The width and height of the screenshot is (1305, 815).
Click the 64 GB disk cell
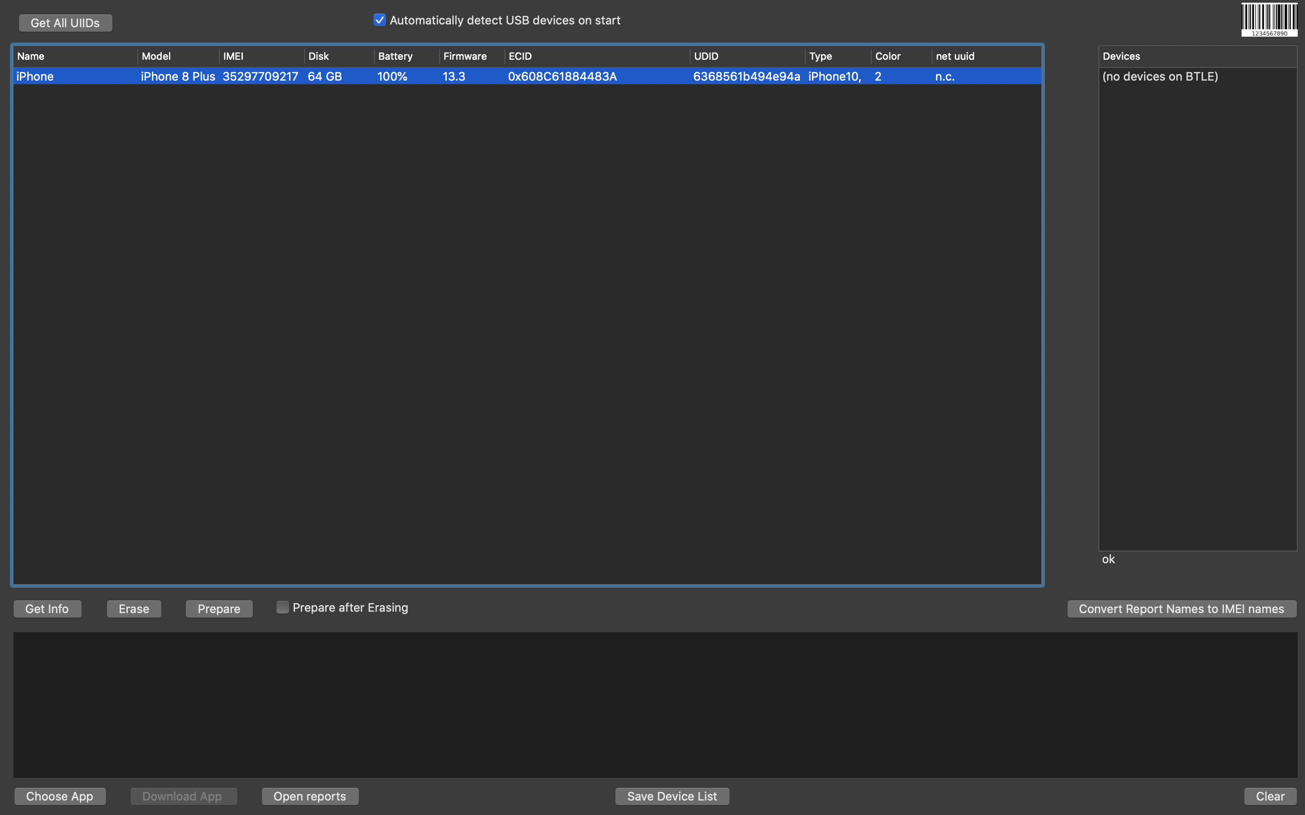[324, 76]
